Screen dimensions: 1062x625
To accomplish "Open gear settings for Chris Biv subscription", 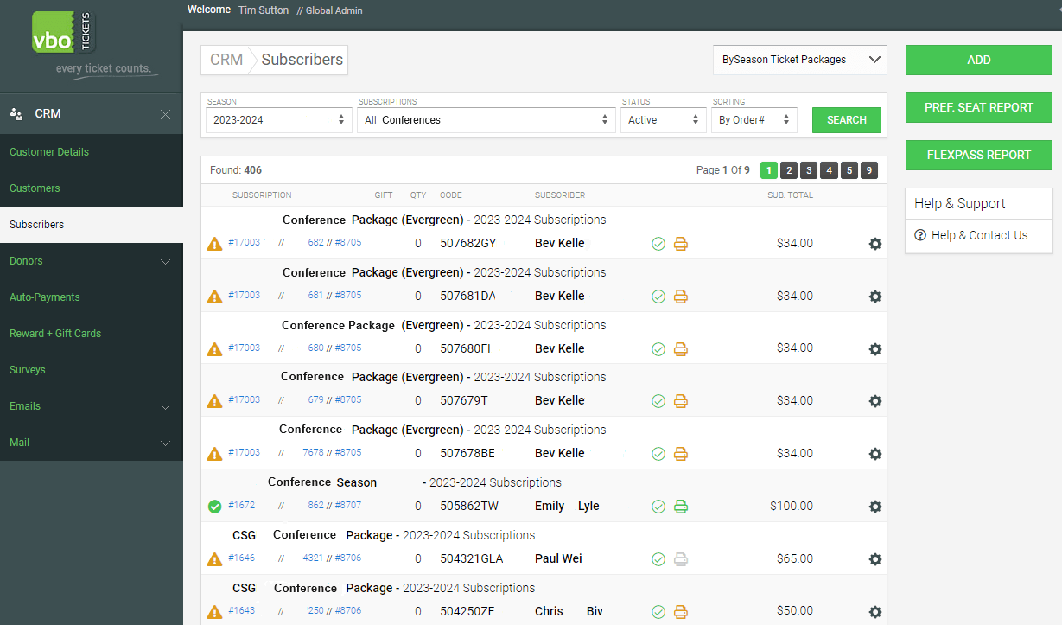I will click(874, 612).
